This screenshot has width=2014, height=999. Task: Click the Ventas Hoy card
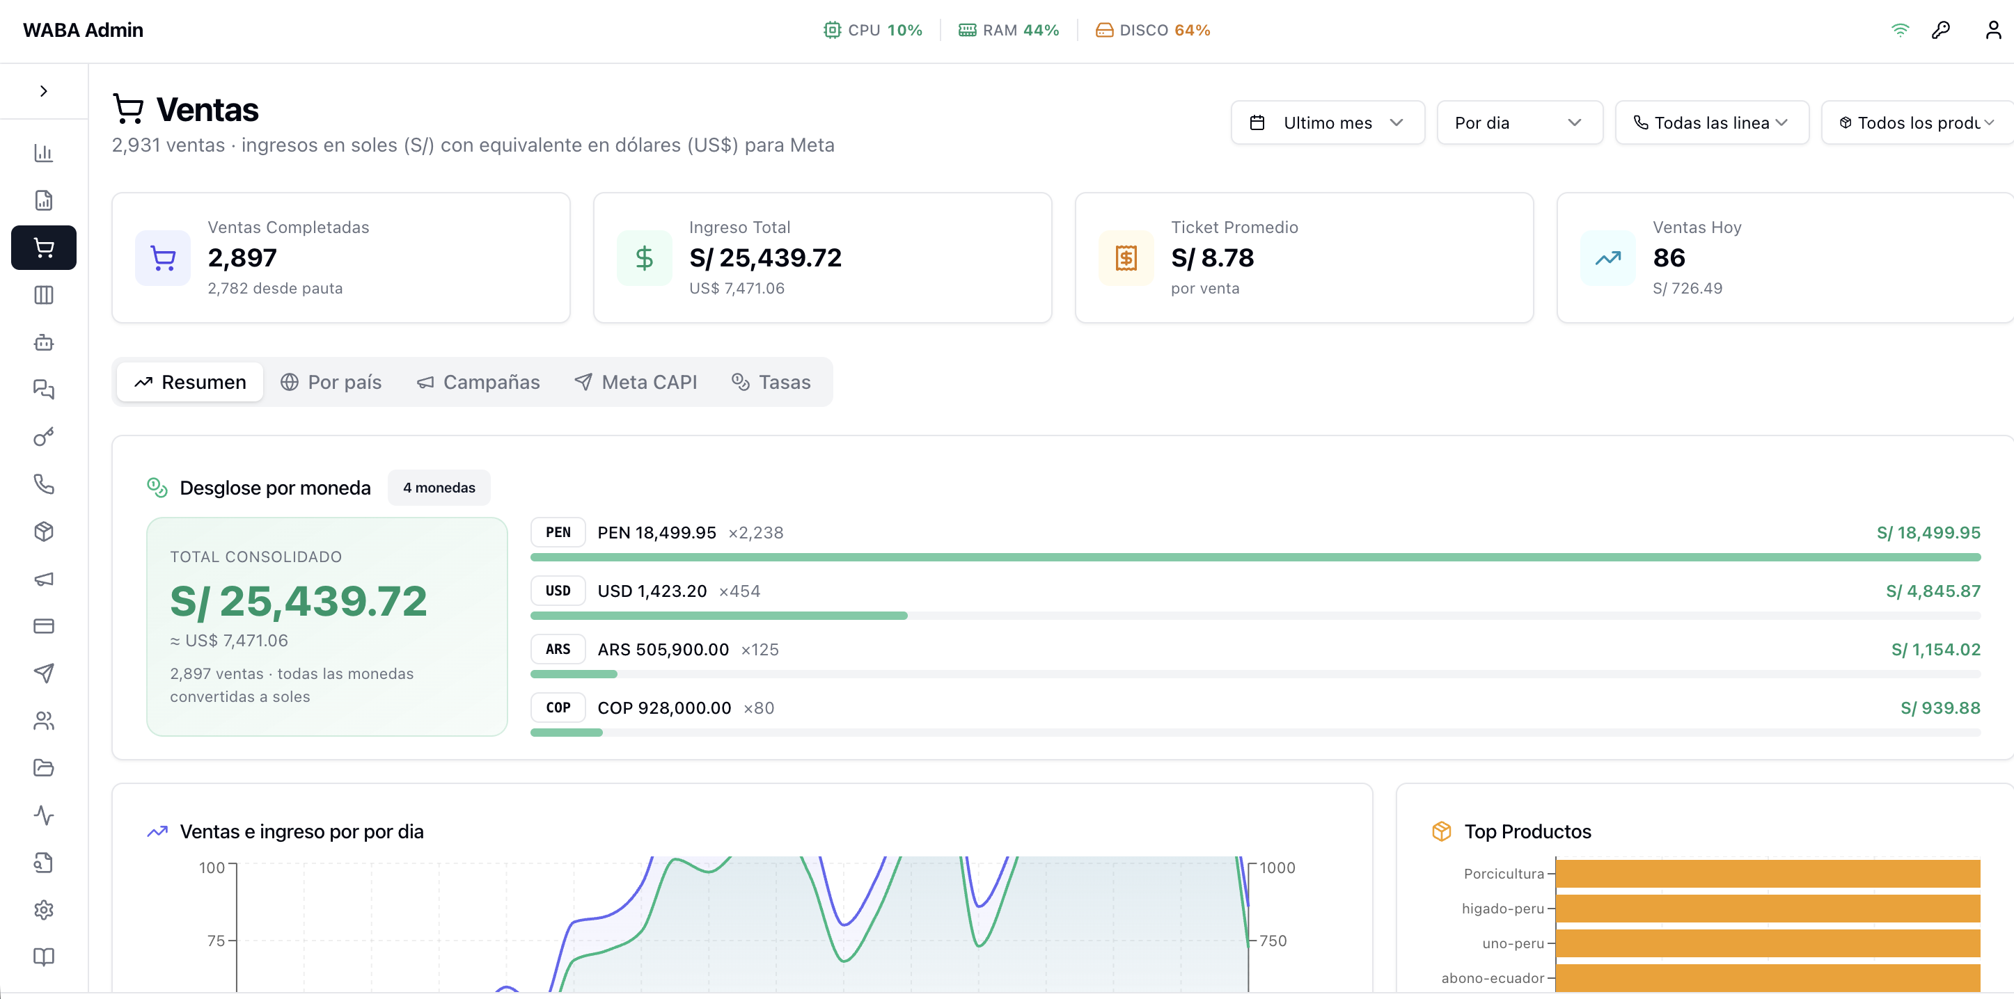(1786, 258)
